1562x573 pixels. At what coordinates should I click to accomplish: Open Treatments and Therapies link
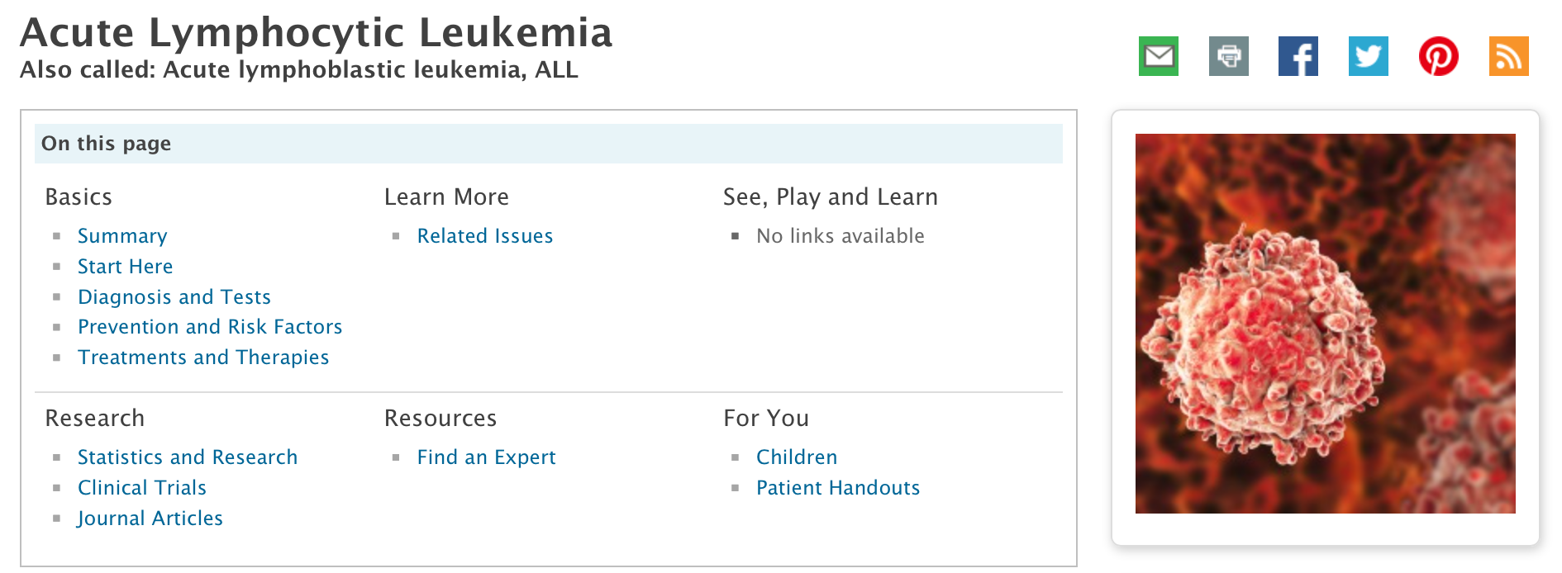point(203,358)
